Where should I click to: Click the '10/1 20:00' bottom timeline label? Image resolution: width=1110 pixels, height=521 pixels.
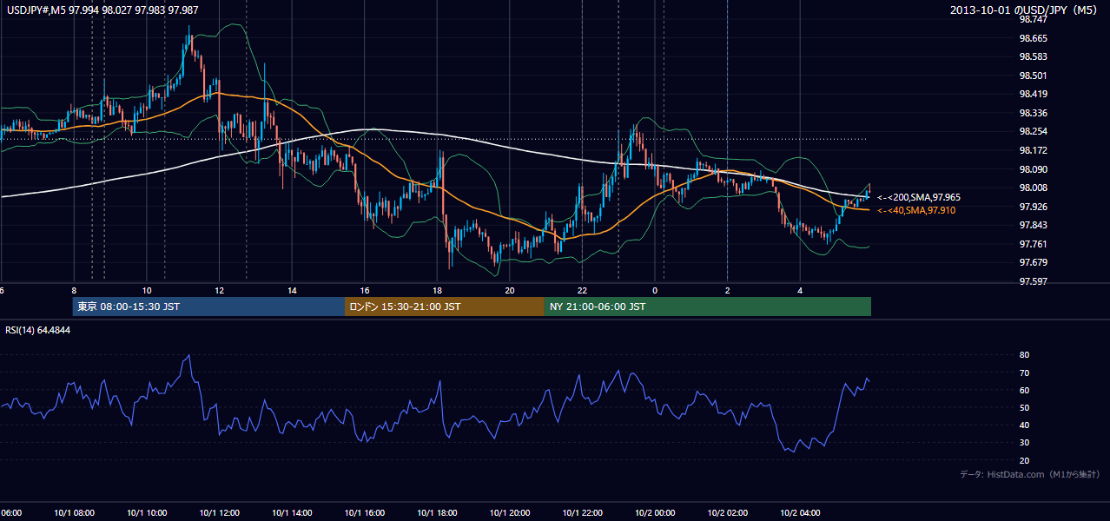click(510, 512)
